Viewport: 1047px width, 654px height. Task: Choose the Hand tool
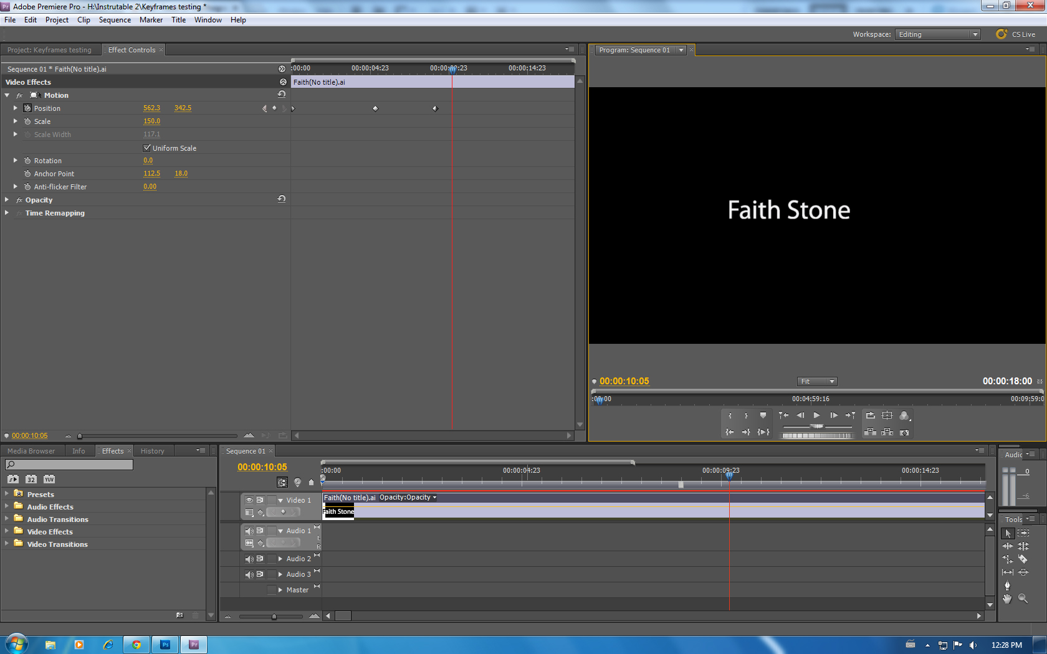pyautogui.click(x=1007, y=599)
